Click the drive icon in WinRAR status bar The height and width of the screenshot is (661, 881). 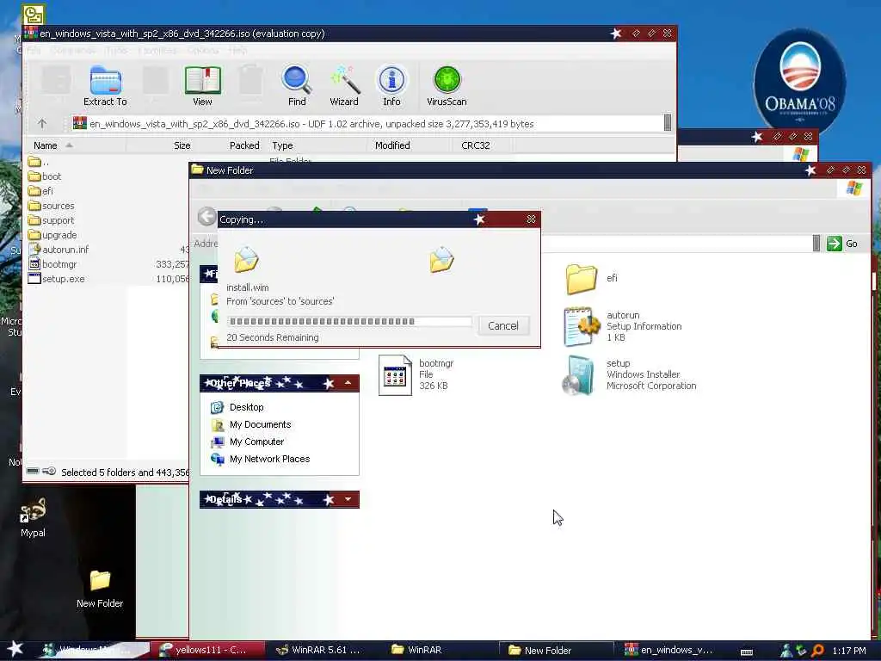(34, 471)
